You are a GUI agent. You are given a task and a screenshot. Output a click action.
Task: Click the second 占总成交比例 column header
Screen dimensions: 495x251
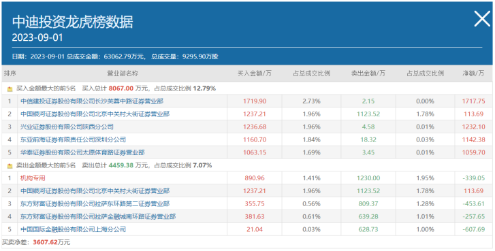click(426, 73)
